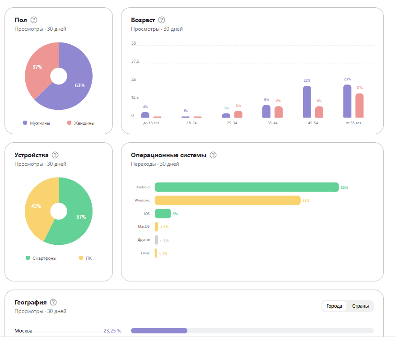Screen dimensions: 396x337
Task: Toggle the Женщины legend marker
Action: (69, 123)
